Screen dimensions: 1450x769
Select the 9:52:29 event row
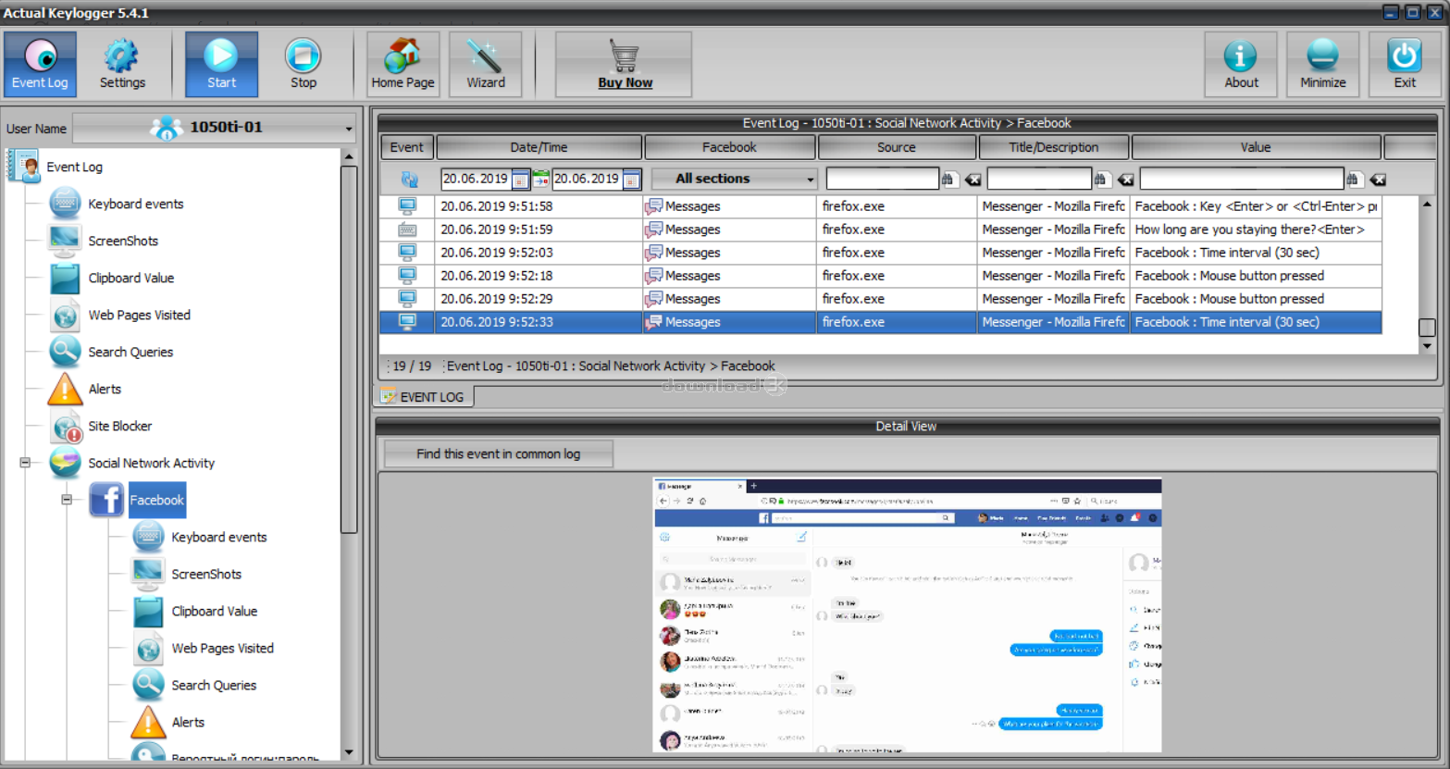point(880,299)
